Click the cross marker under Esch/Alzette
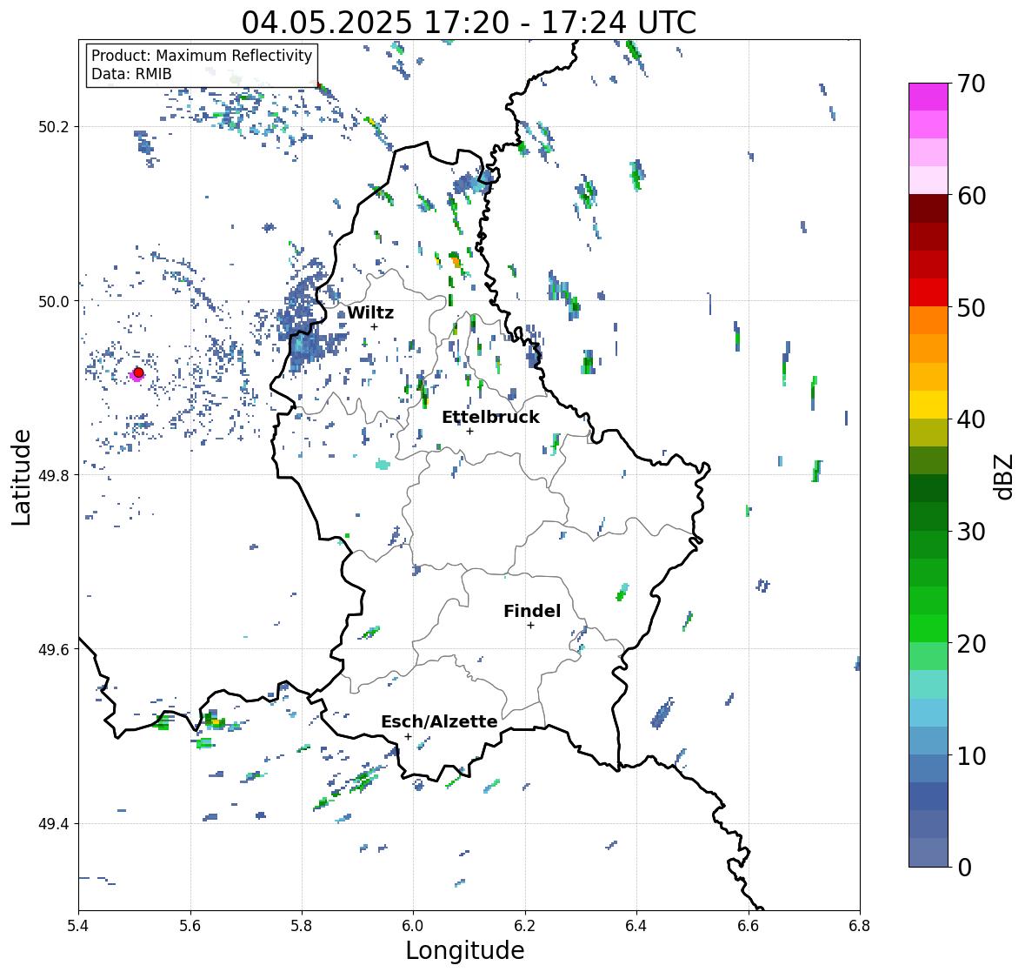This screenshot has width=1025, height=972. [x=408, y=736]
